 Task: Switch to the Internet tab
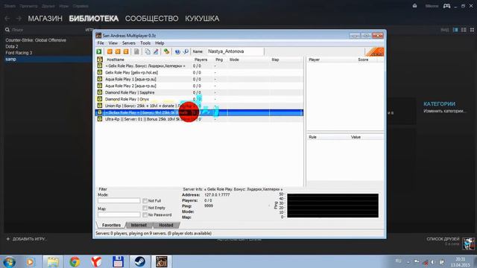pos(139,225)
